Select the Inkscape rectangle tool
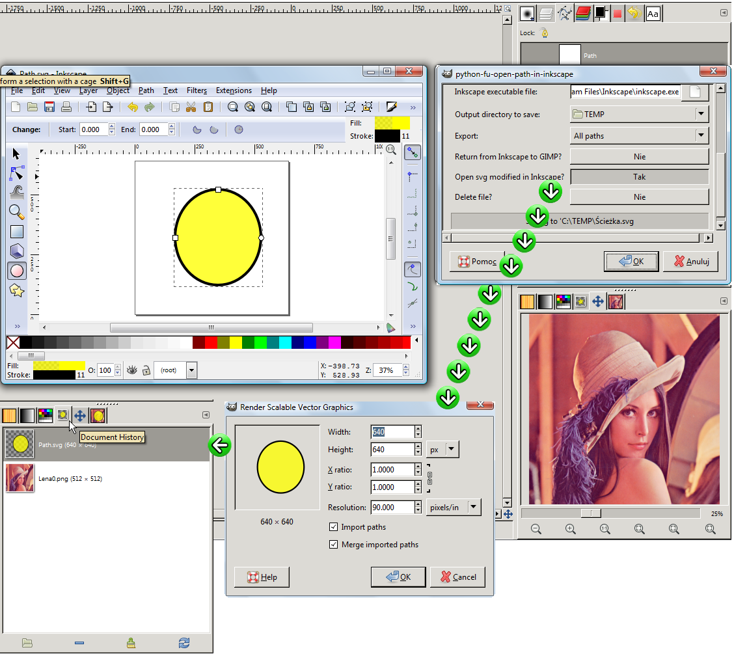This screenshot has height=654, width=734. pos(17,232)
